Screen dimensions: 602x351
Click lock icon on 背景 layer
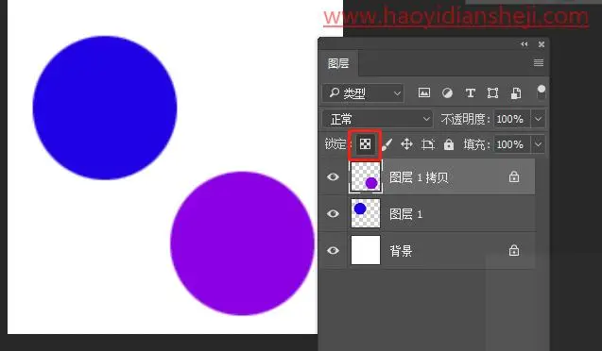[x=514, y=250]
